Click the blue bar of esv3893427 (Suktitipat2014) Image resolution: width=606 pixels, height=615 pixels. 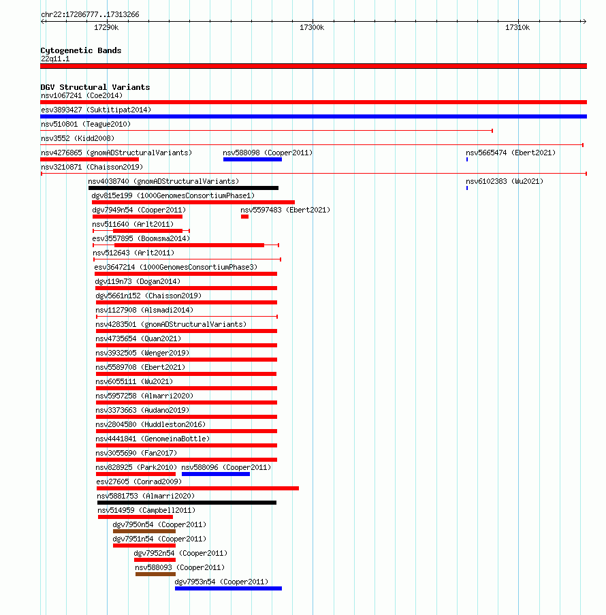313,116
